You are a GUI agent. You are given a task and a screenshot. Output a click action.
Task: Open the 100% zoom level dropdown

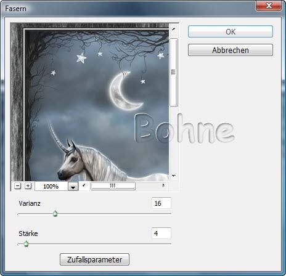pyautogui.click(x=73, y=187)
